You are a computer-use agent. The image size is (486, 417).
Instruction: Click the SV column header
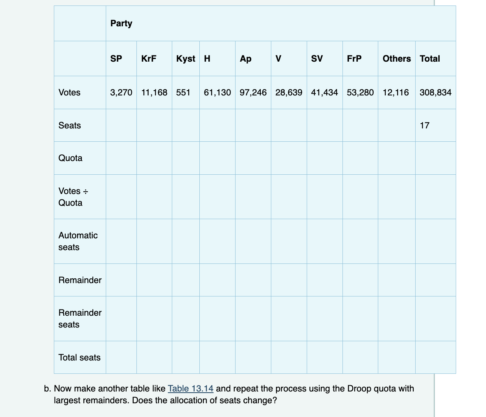click(317, 58)
